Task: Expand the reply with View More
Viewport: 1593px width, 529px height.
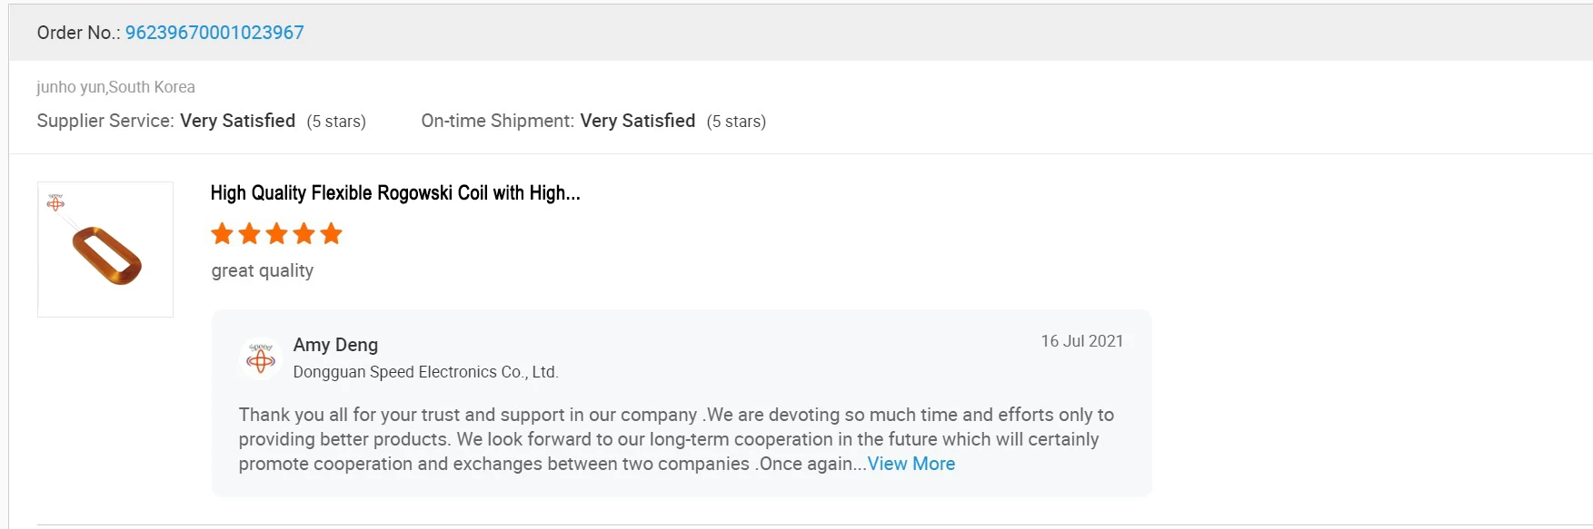Action: pyautogui.click(x=911, y=464)
